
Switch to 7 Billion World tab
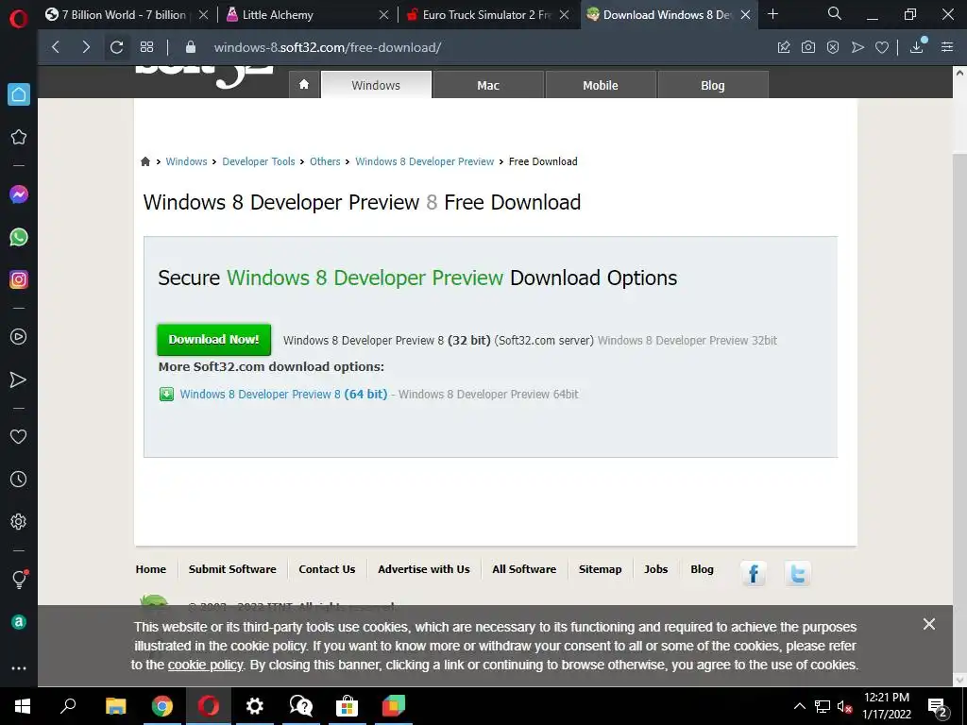pyautogui.click(x=126, y=14)
